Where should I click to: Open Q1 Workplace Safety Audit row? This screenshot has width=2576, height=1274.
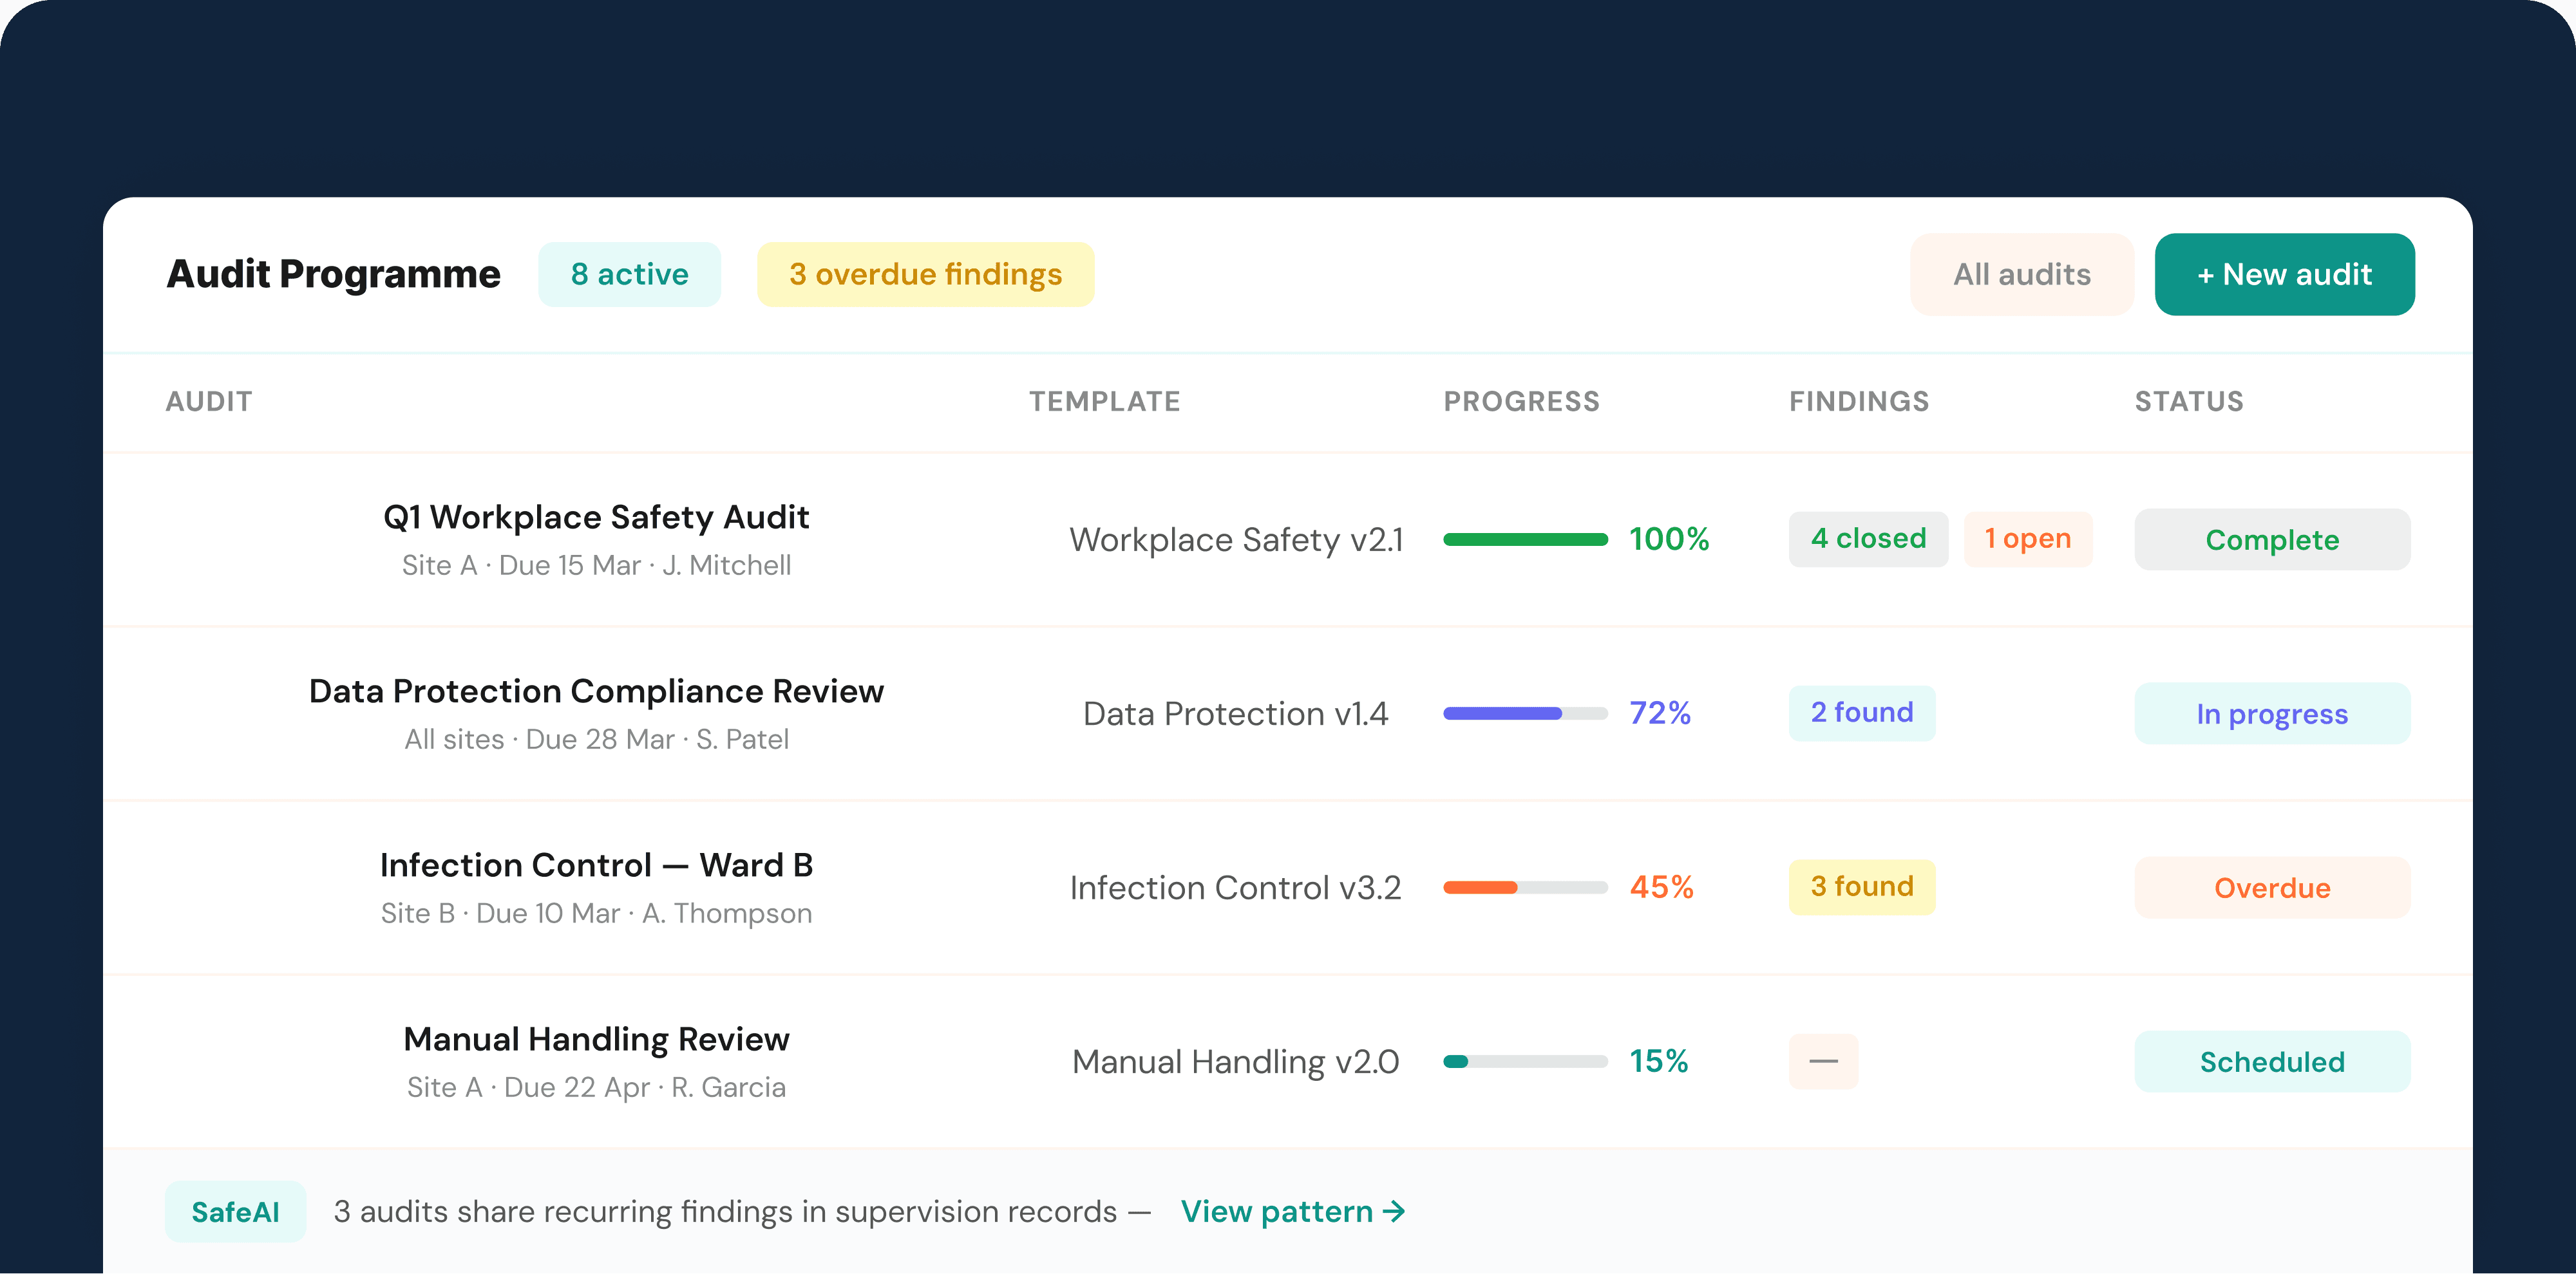[596, 517]
